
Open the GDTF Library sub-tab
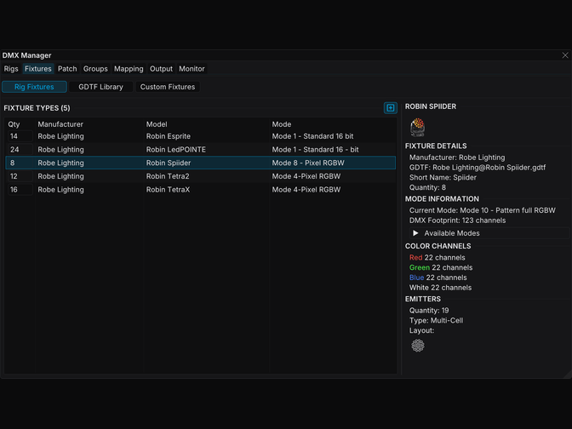[100, 87]
